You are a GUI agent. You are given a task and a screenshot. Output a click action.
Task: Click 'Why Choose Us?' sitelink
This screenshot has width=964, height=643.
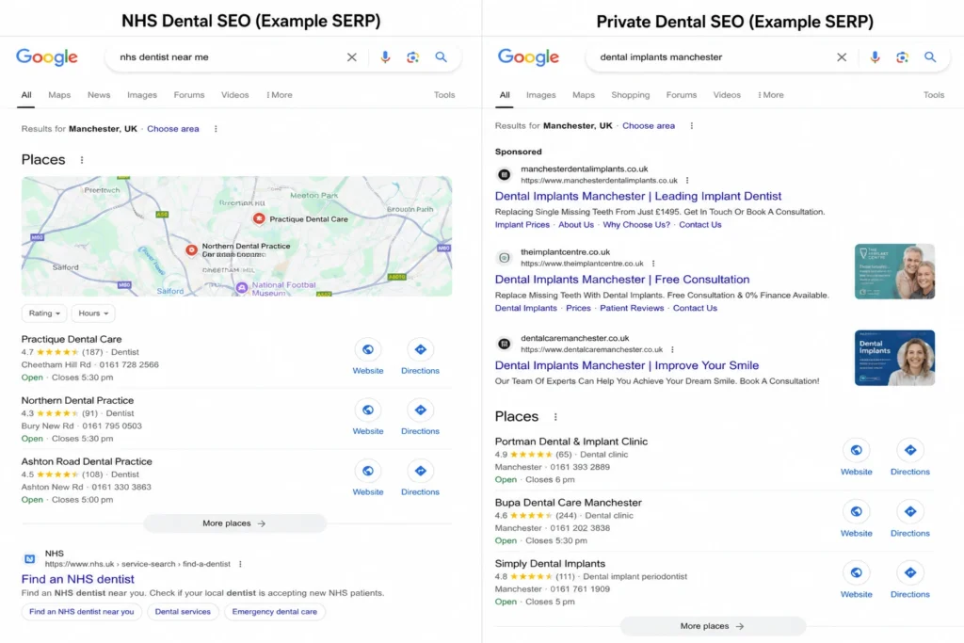pos(636,225)
